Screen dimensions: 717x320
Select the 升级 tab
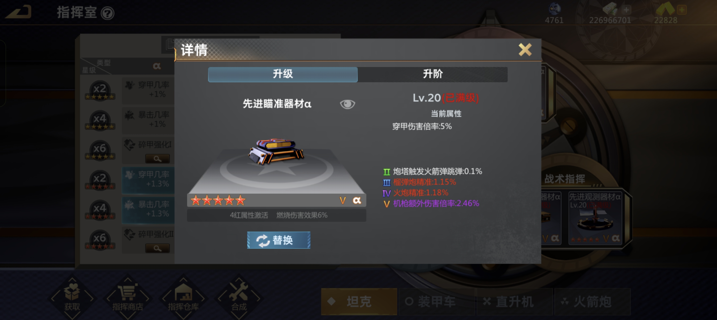click(x=283, y=74)
